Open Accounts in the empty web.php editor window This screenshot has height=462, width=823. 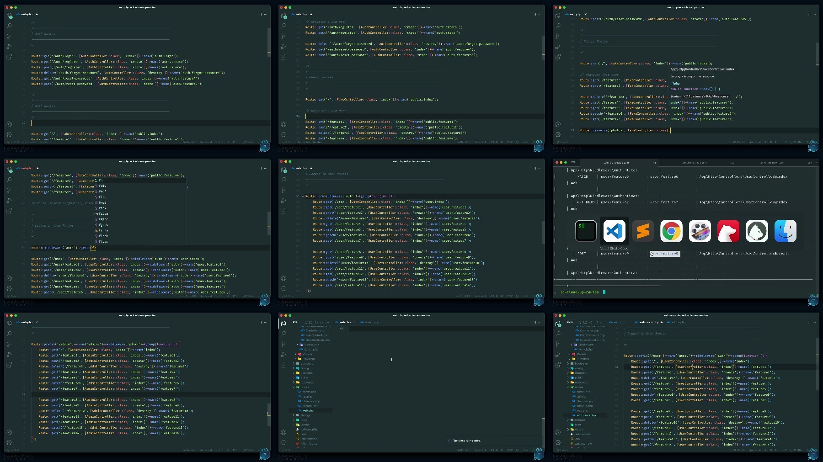pyautogui.click(x=283, y=432)
